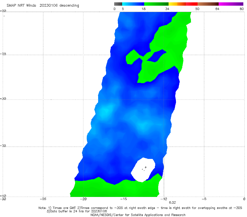Click the -10 longitude axis label
Image resolution: width=247 pixels, height=217 pixels.
164,199
